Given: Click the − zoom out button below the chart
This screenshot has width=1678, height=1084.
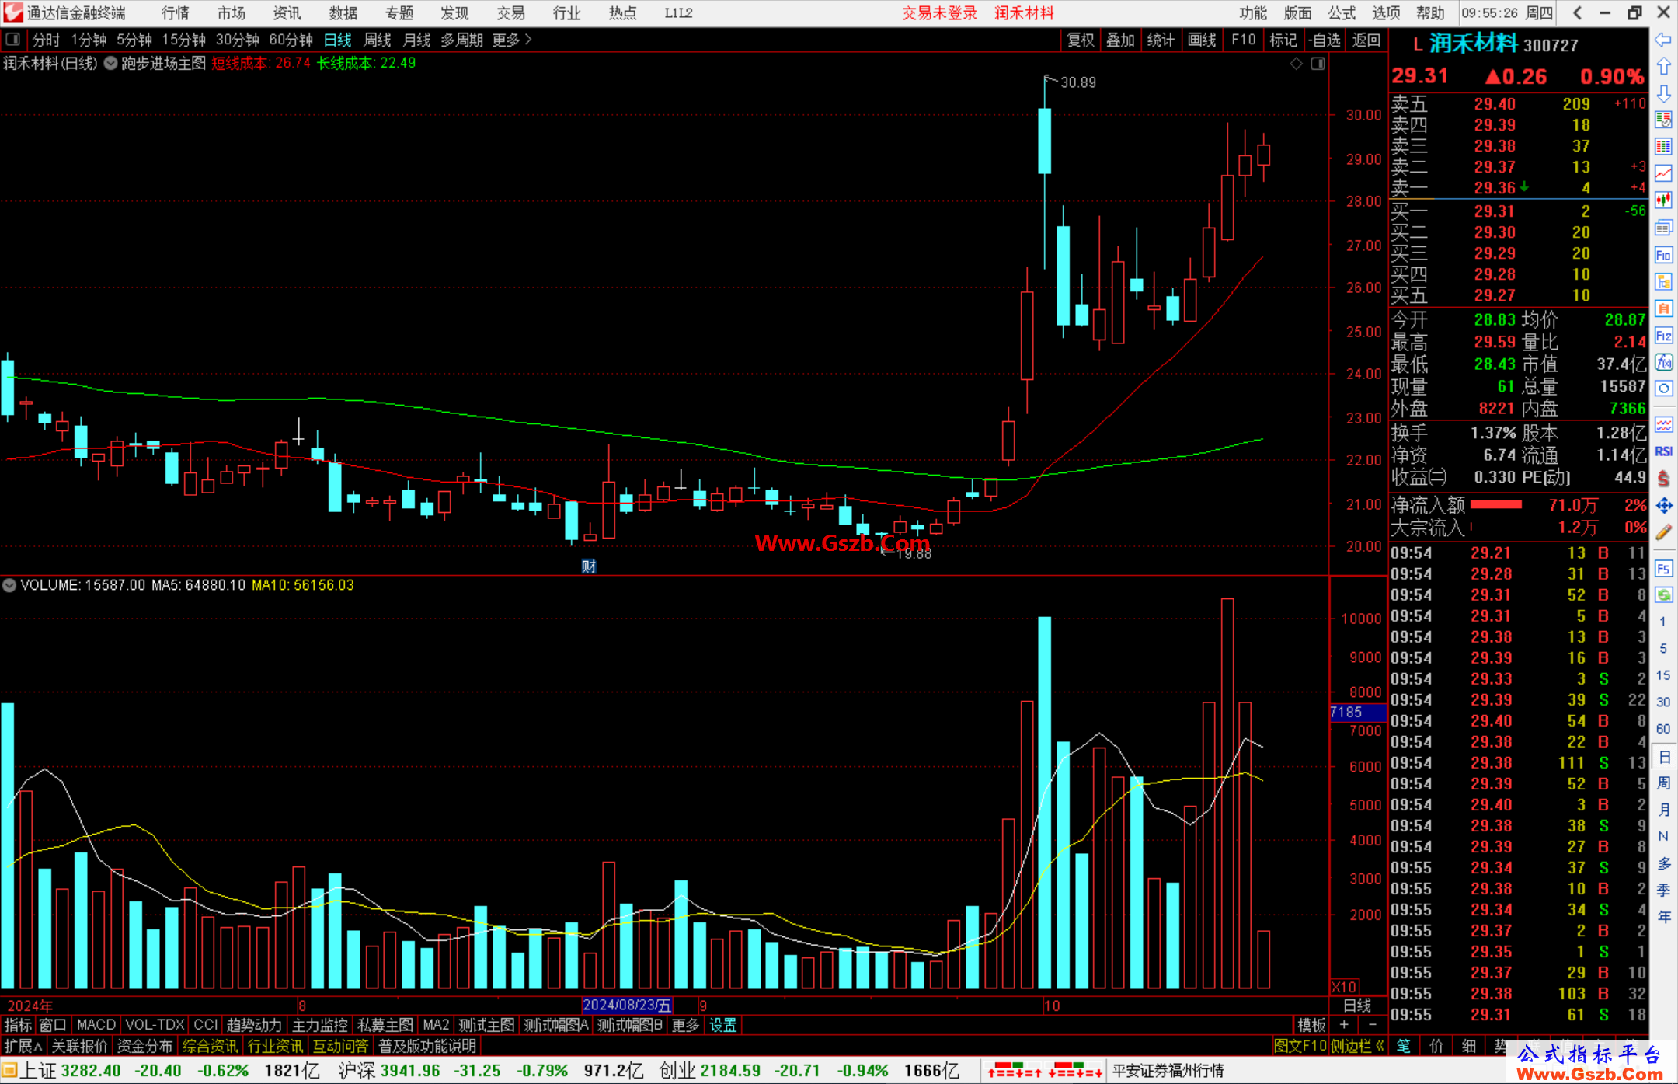Looking at the screenshot, I should coord(1372,1025).
